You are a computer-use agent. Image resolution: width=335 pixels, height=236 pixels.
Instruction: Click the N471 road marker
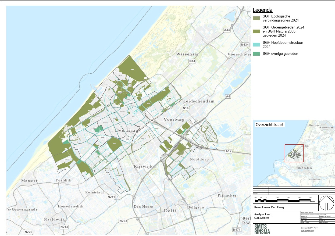237,229
